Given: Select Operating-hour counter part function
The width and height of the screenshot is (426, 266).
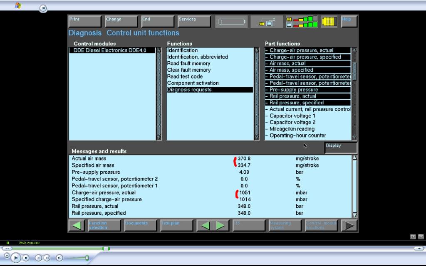Looking at the screenshot, I should (x=307, y=135).
